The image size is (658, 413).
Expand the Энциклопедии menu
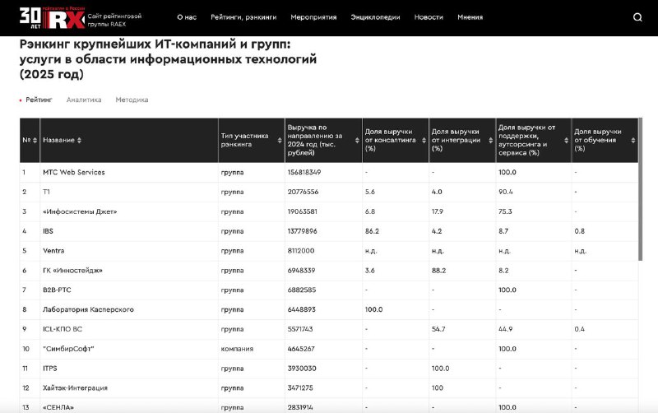pos(375,17)
